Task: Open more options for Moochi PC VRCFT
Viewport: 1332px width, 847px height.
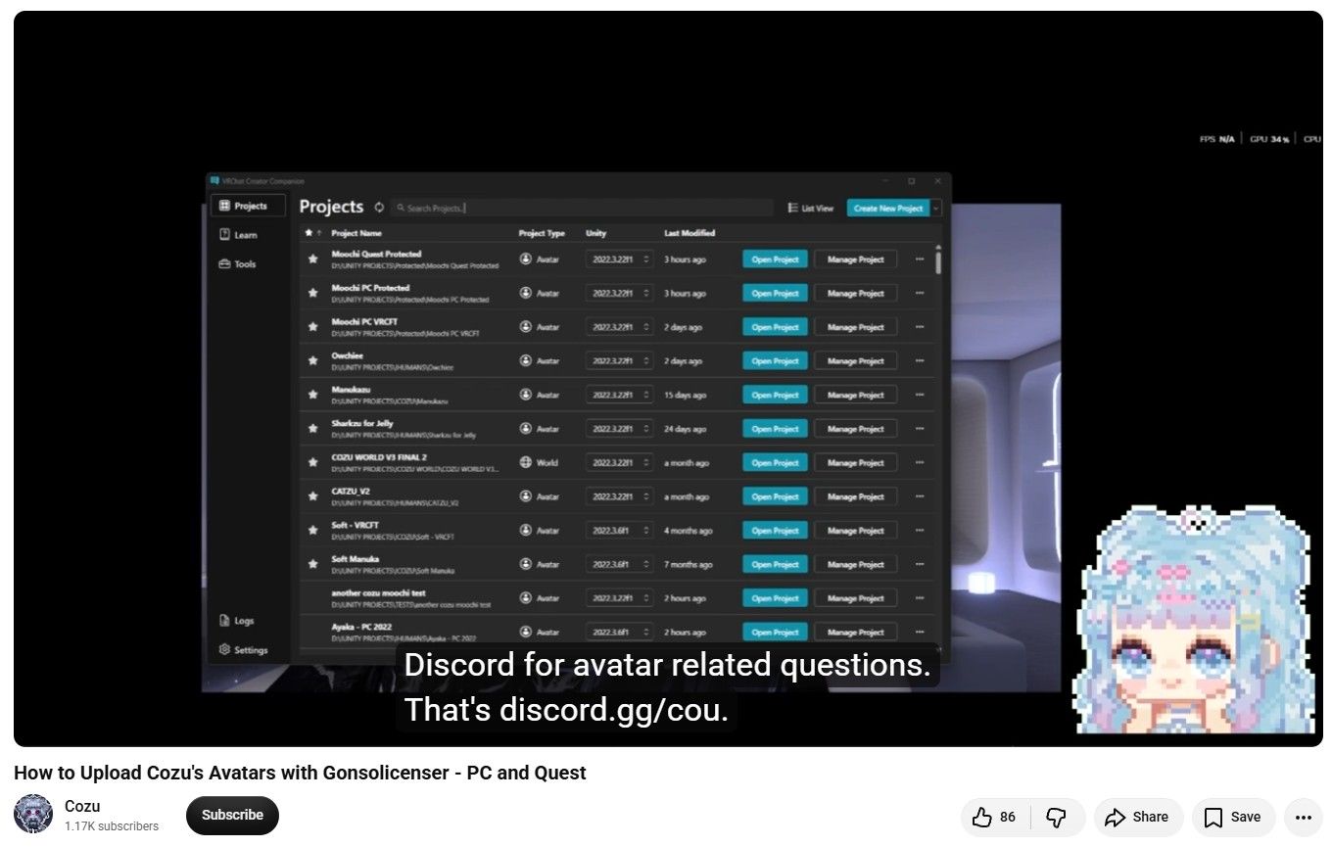Action: coord(920,327)
